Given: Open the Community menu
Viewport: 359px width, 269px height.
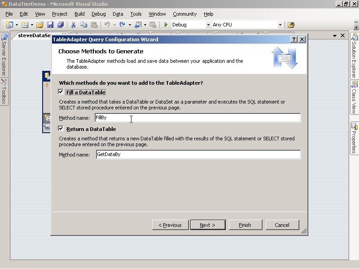Looking at the screenshot, I should [185, 14].
